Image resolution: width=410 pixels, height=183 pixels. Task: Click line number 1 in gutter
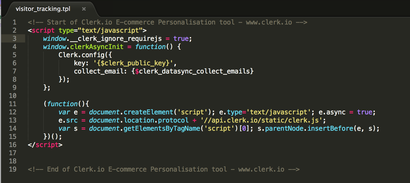click(x=14, y=22)
